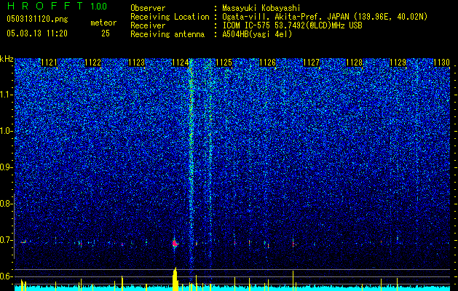Select the 'meteor' label
This screenshot has height=291, width=458.
click(x=103, y=23)
